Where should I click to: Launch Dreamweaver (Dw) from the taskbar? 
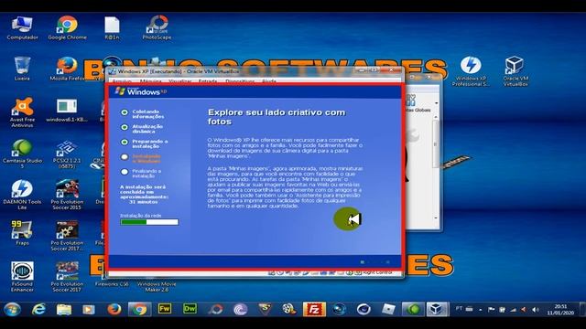tap(190, 309)
